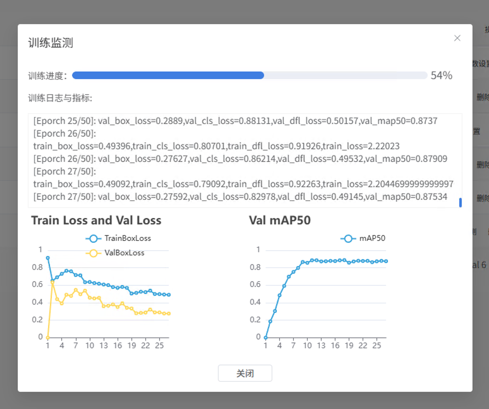The image size is (489, 409).
Task: Click the ValBoxLoss zero-value point at epoch 1
Action: coord(48,338)
